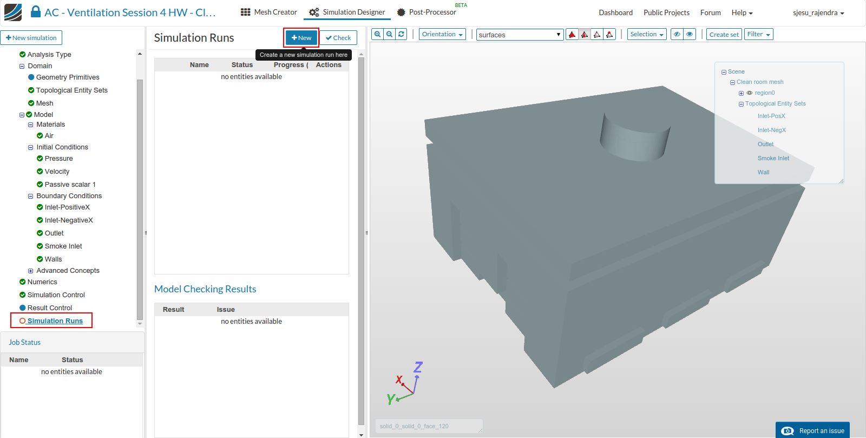Click the New simulation run button
Viewport: 866px width, 438px height.
[301, 38]
